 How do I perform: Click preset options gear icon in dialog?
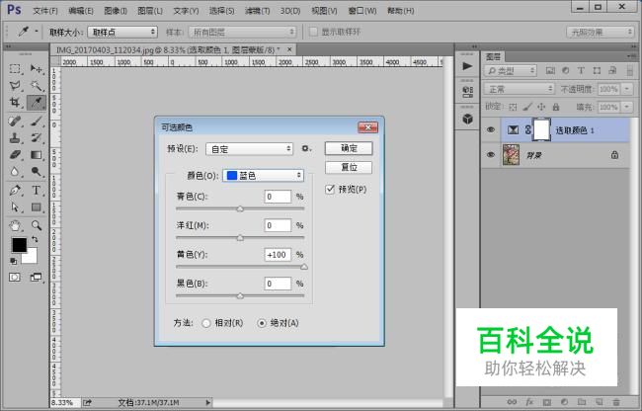[306, 148]
